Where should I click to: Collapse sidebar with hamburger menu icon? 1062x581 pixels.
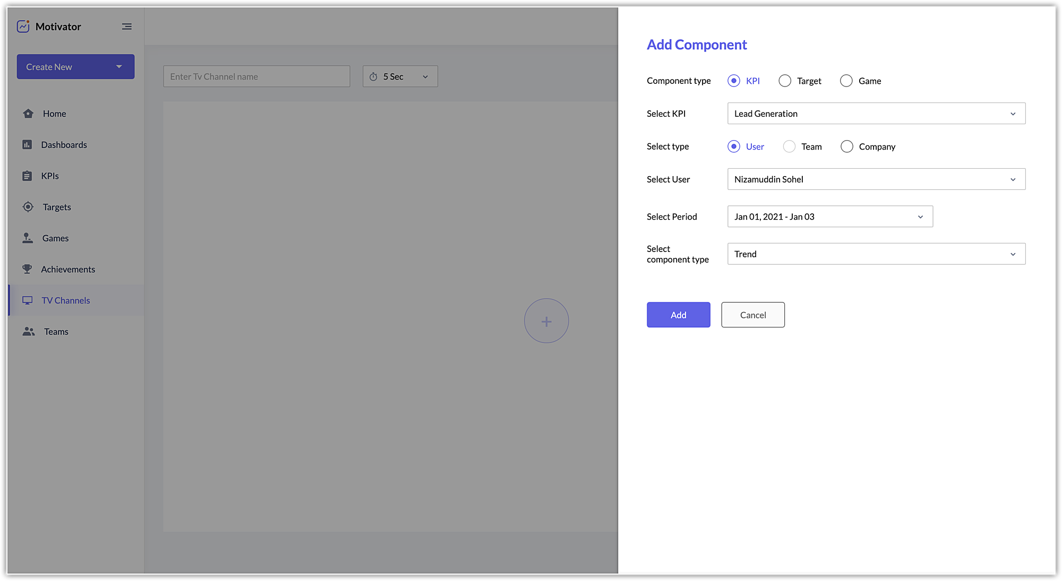coord(126,27)
